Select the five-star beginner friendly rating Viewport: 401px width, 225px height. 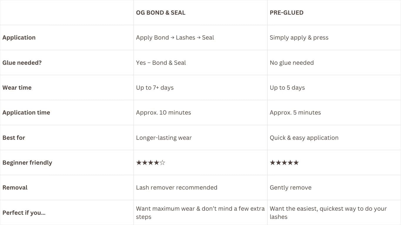pyautogui.click(x=284, y=163)
